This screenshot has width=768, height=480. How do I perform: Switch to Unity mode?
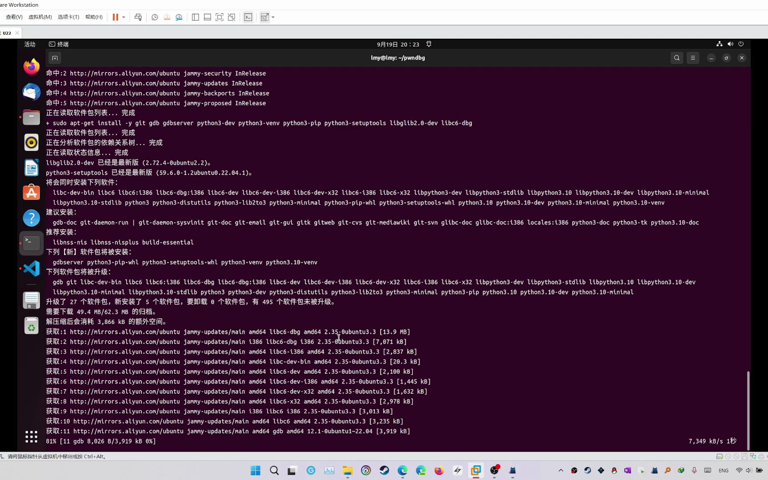pos(232,17)
